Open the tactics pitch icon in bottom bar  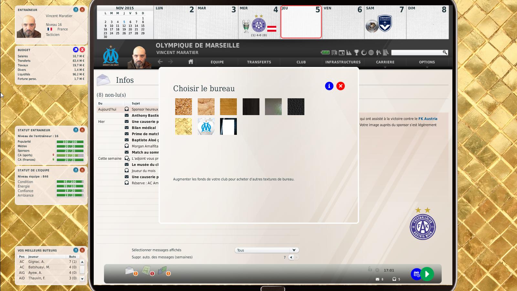[x=146, y=270]
